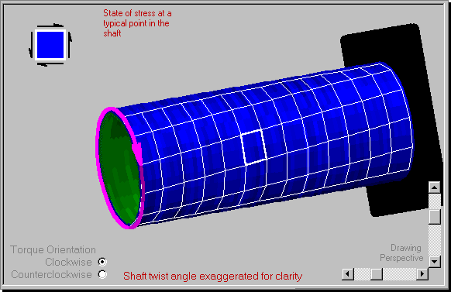Click the magenta torque arrow on shaft end
This screenshot has width=451, height=292.
point(137,149)
